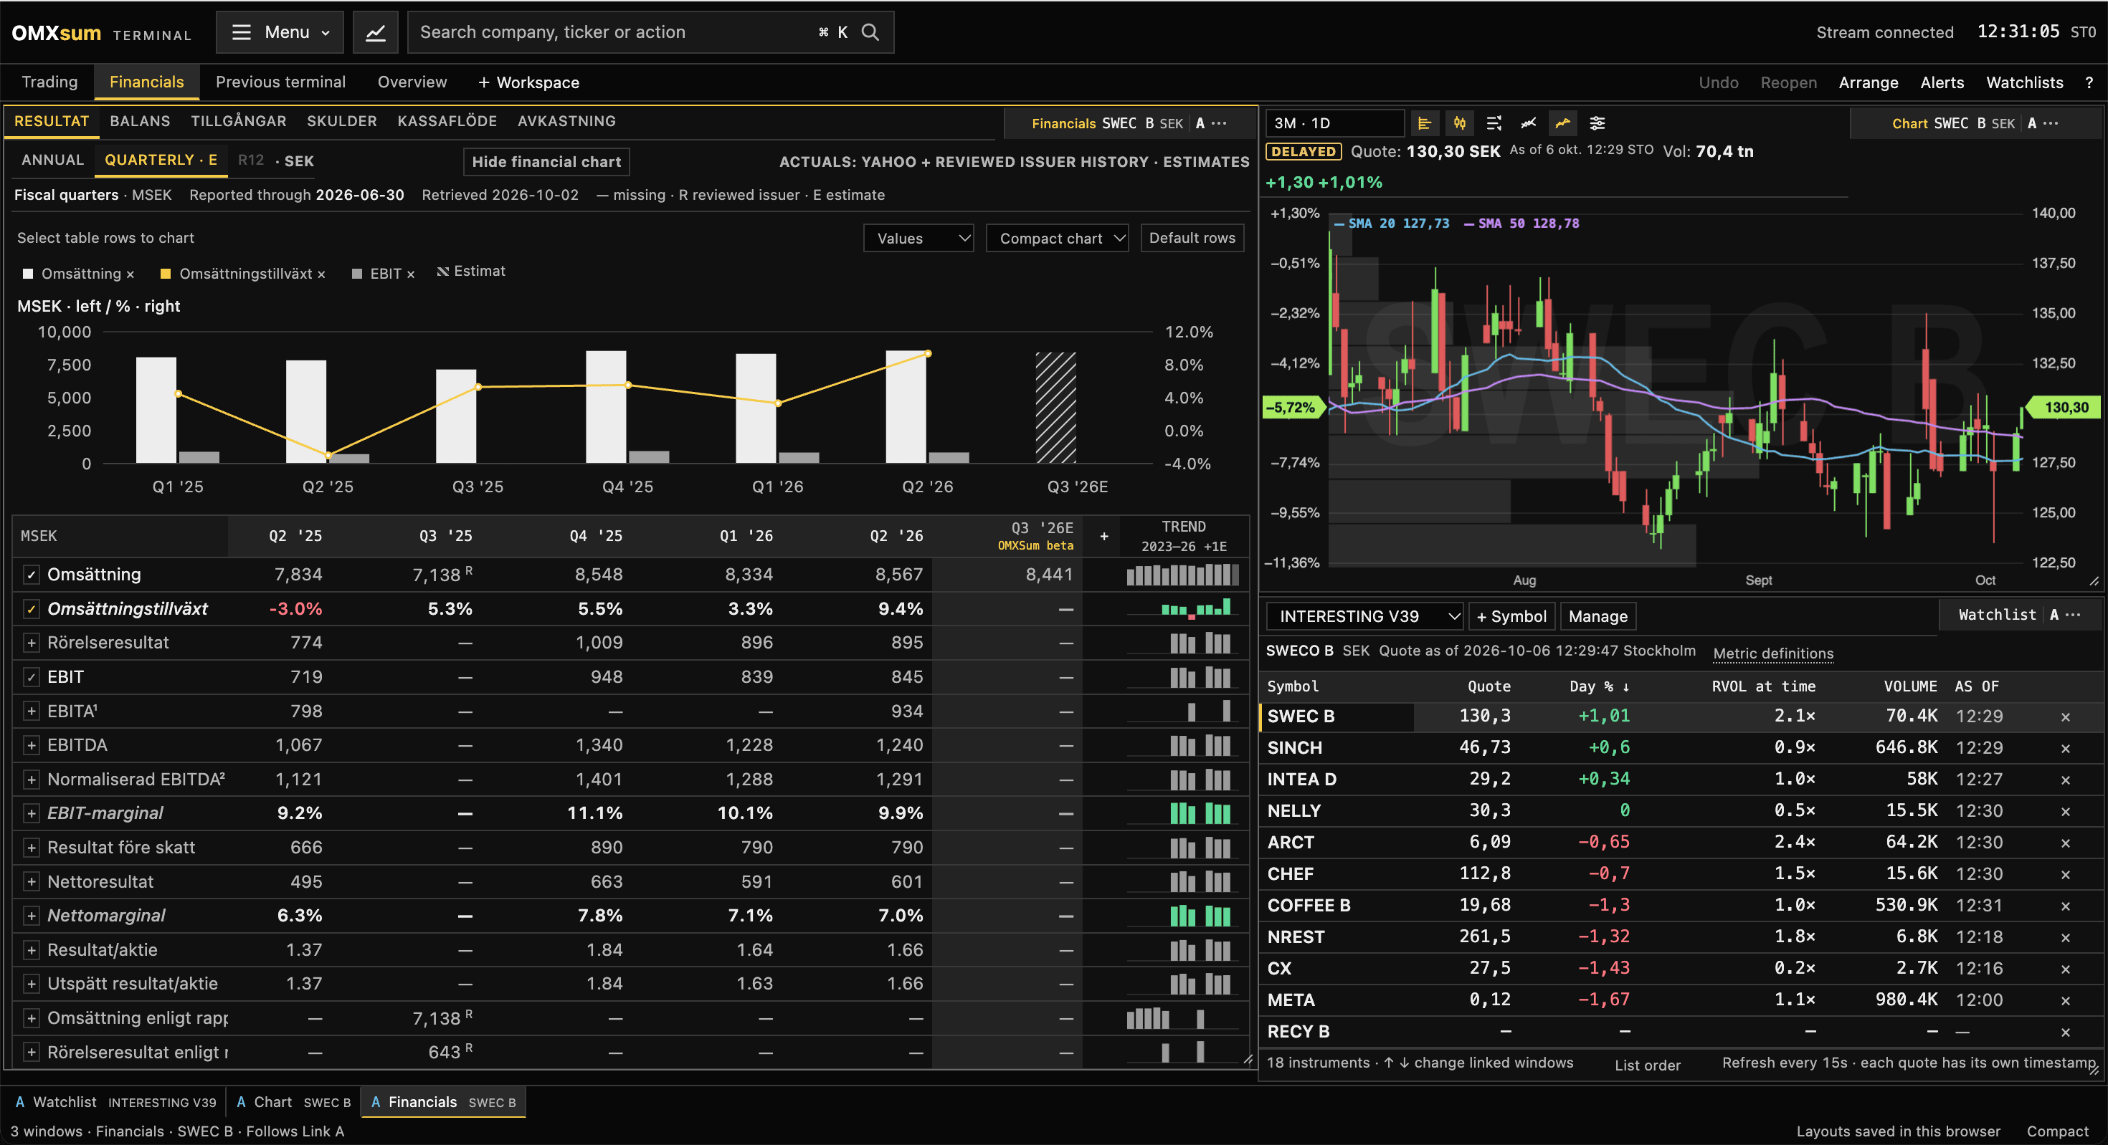
Task: Open Metric definitions link
Action: point(1773,653)
